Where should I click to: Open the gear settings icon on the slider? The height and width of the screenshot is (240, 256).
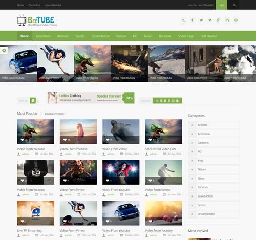point(4,51)
